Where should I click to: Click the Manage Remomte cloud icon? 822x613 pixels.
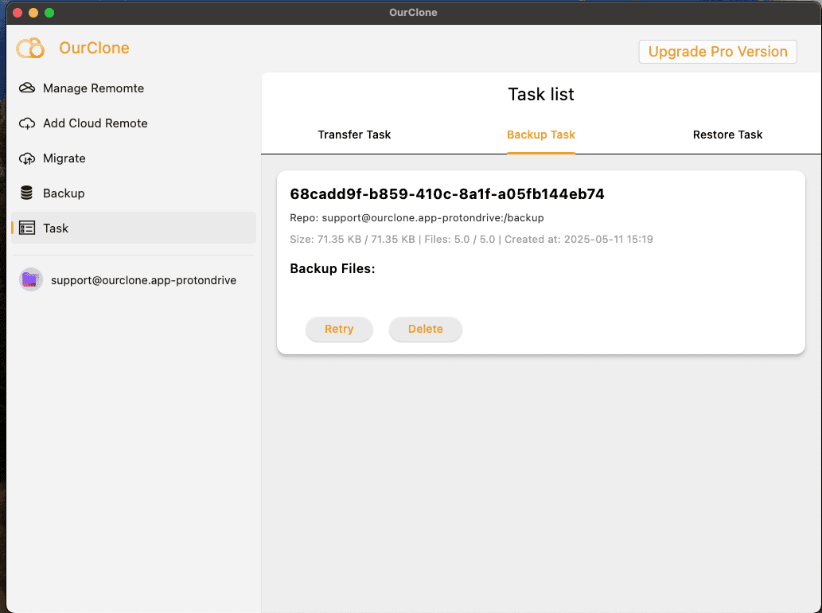pos(27,88)
